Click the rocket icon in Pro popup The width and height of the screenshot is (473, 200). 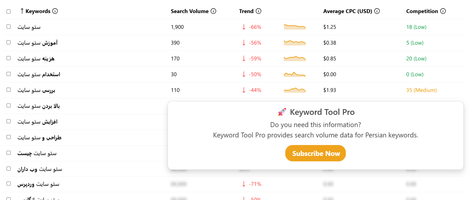point(282,112)
